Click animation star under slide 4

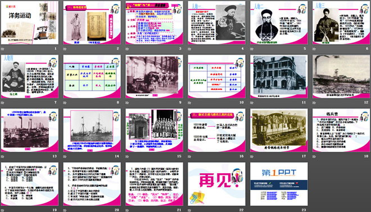[x=189, y=49]
